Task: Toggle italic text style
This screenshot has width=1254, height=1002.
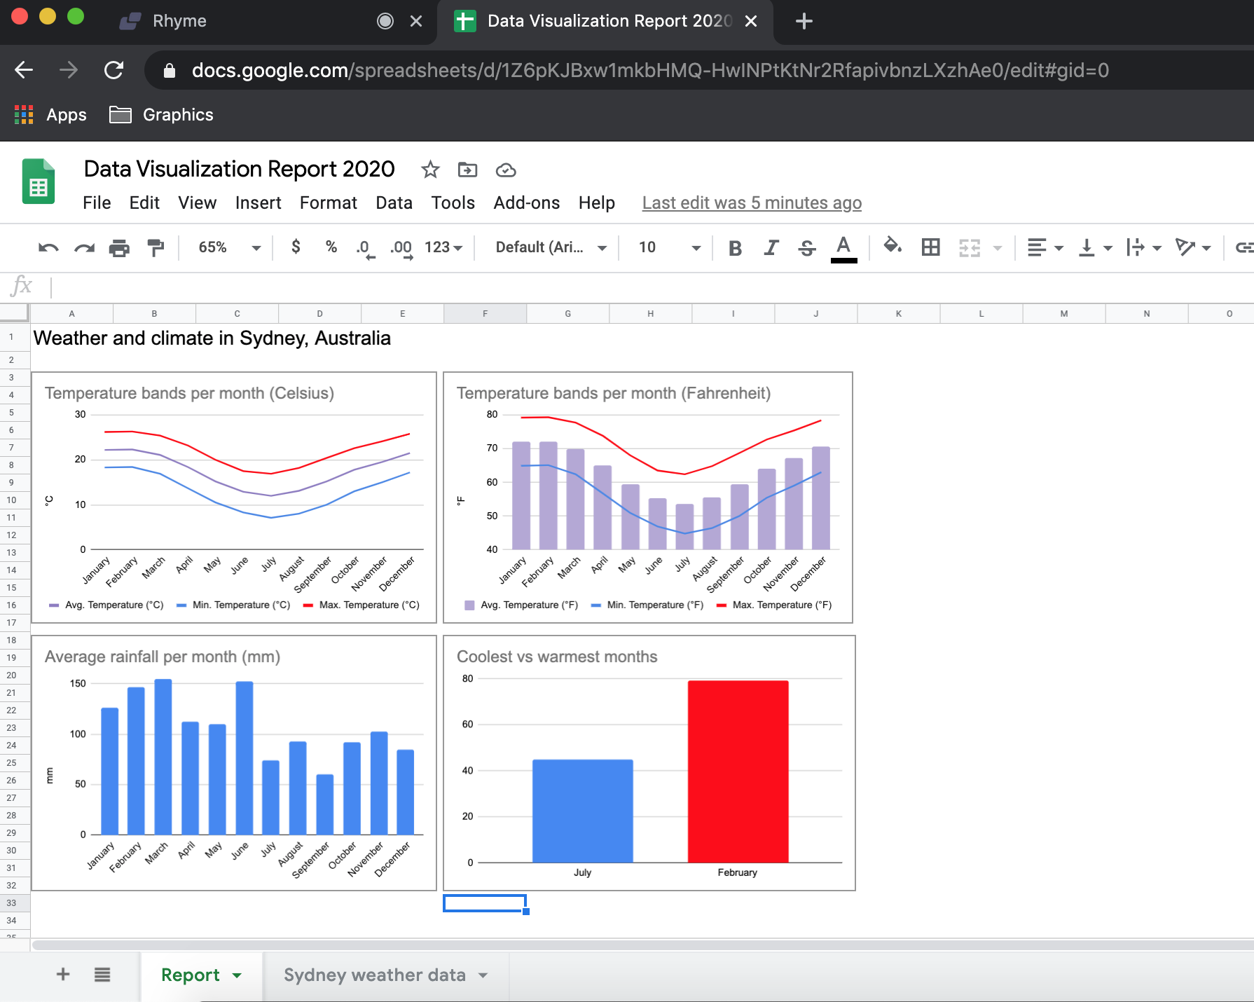Action: click(771, 248)
